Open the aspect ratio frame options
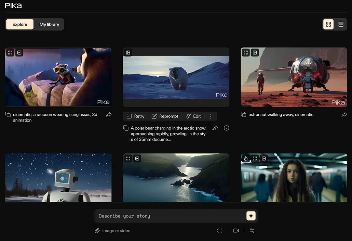The image size is (352, 241). (x=220, y=230)
